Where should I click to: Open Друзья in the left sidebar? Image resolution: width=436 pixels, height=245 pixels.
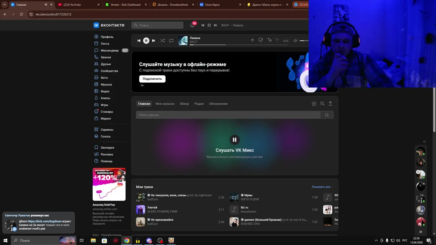coord(106,64)
